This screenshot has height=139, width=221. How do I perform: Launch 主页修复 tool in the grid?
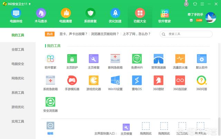pos(94,61)
